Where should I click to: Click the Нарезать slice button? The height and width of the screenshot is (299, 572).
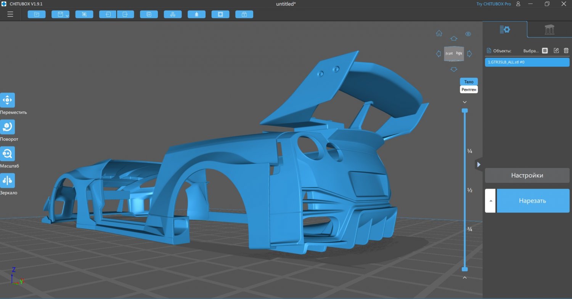533,201
